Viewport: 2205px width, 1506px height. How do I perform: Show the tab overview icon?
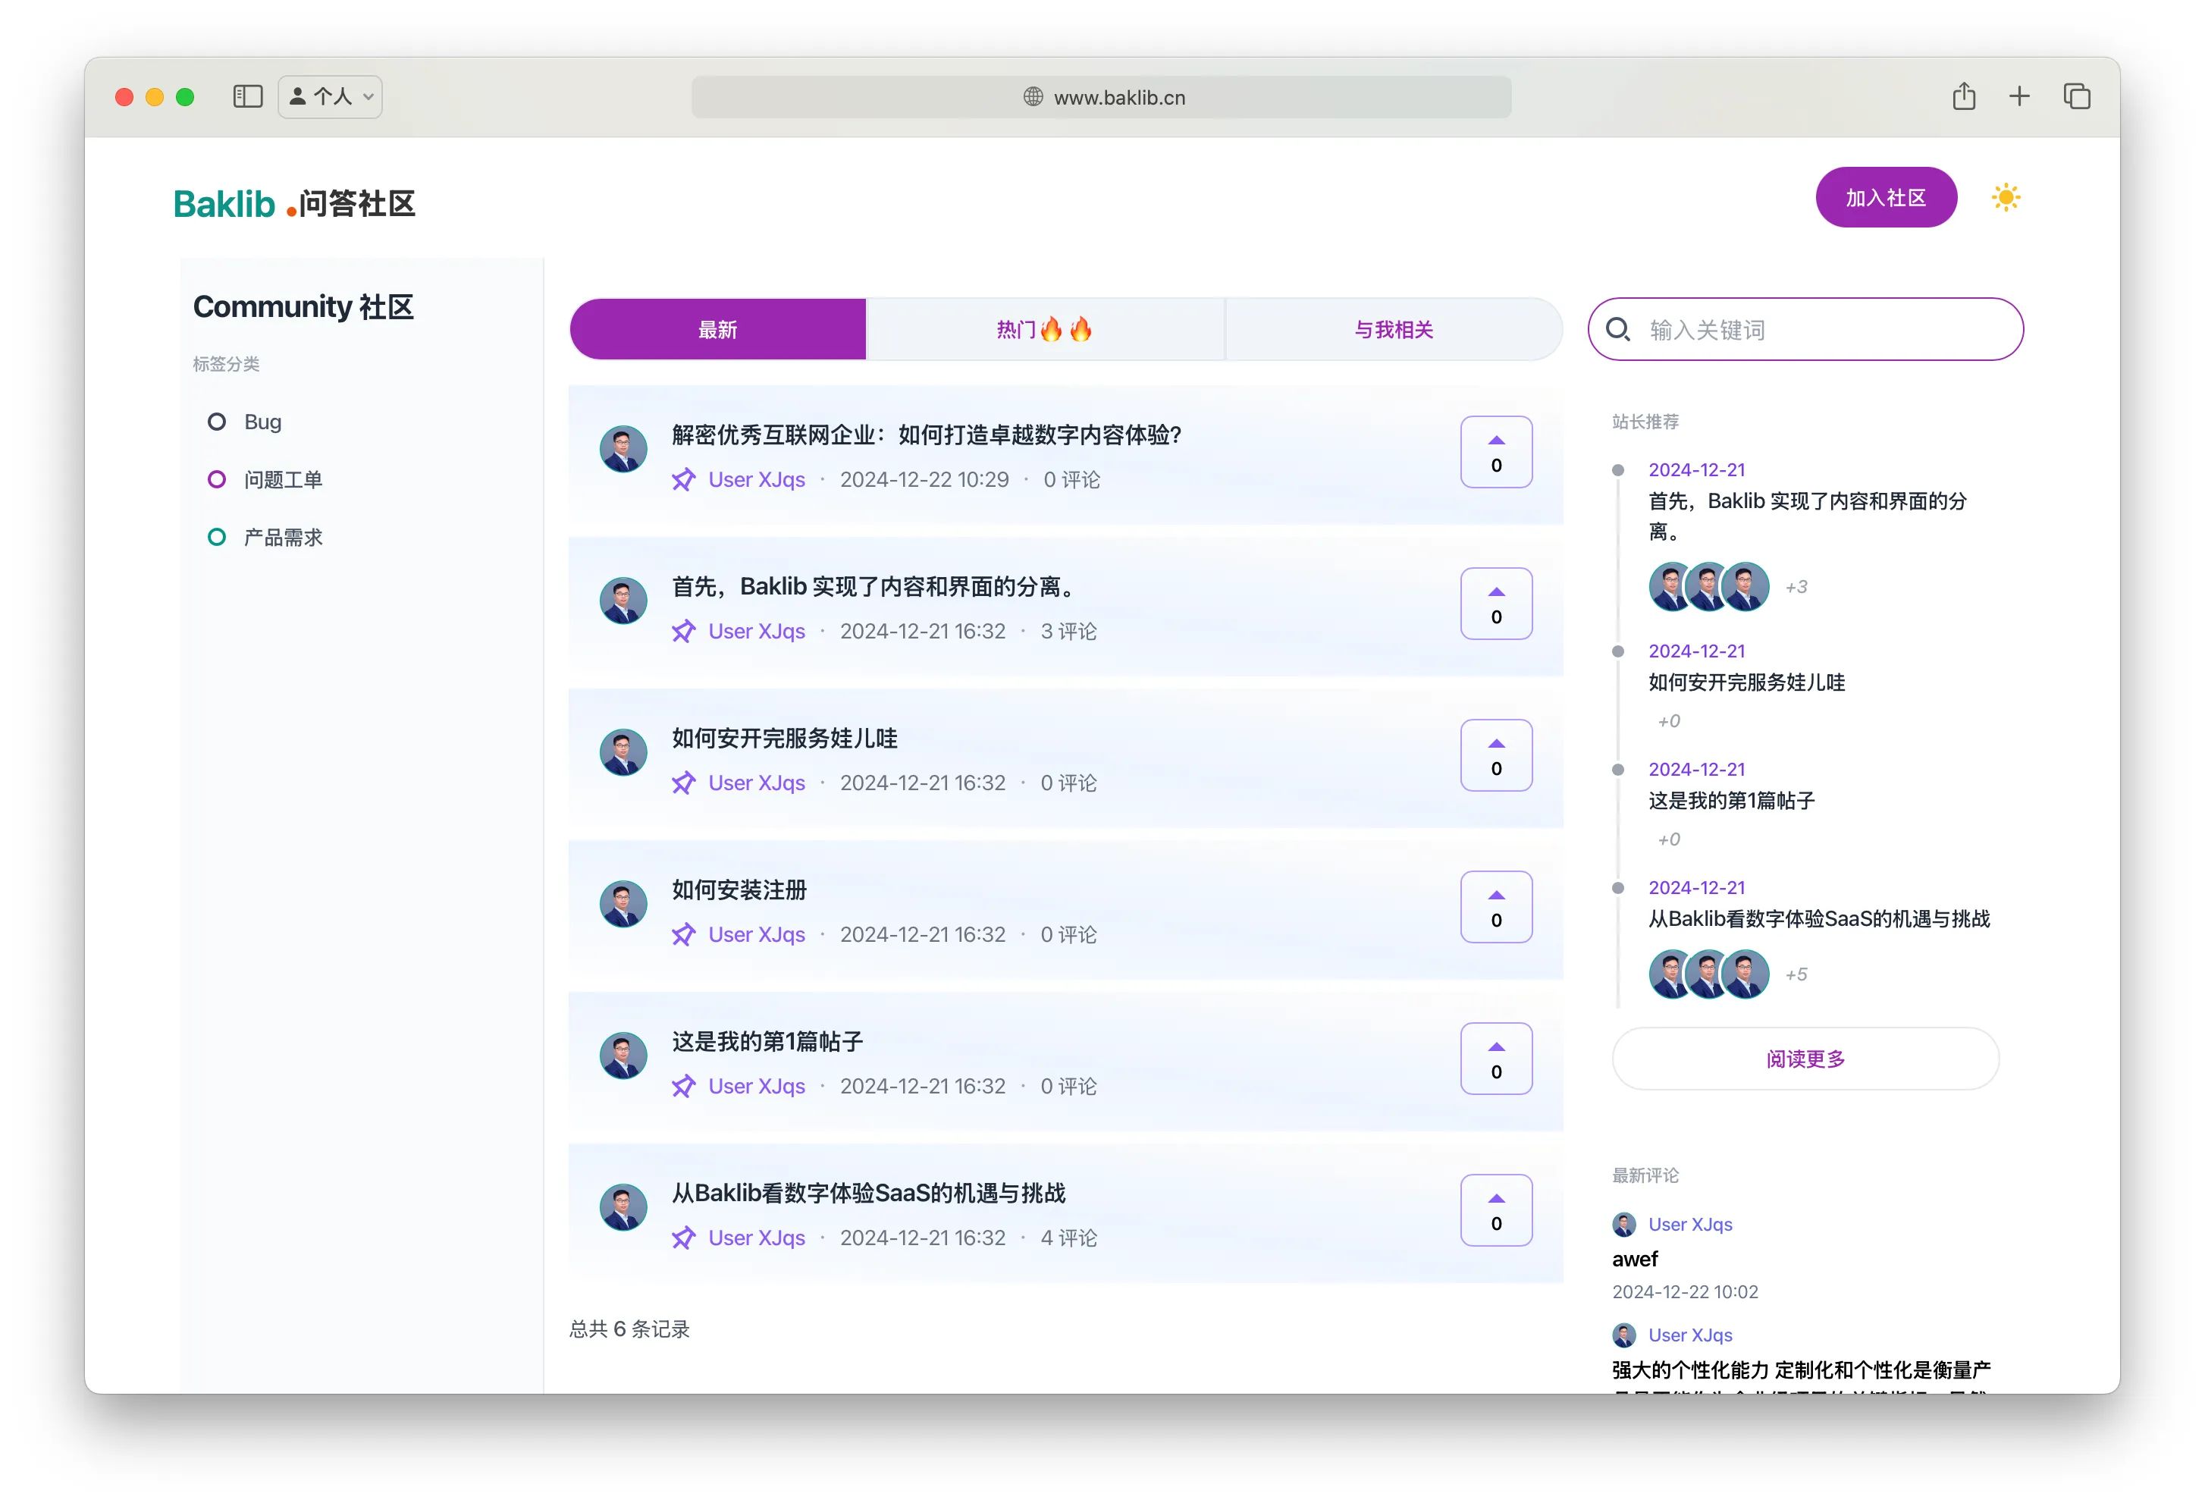[2076, 96]
